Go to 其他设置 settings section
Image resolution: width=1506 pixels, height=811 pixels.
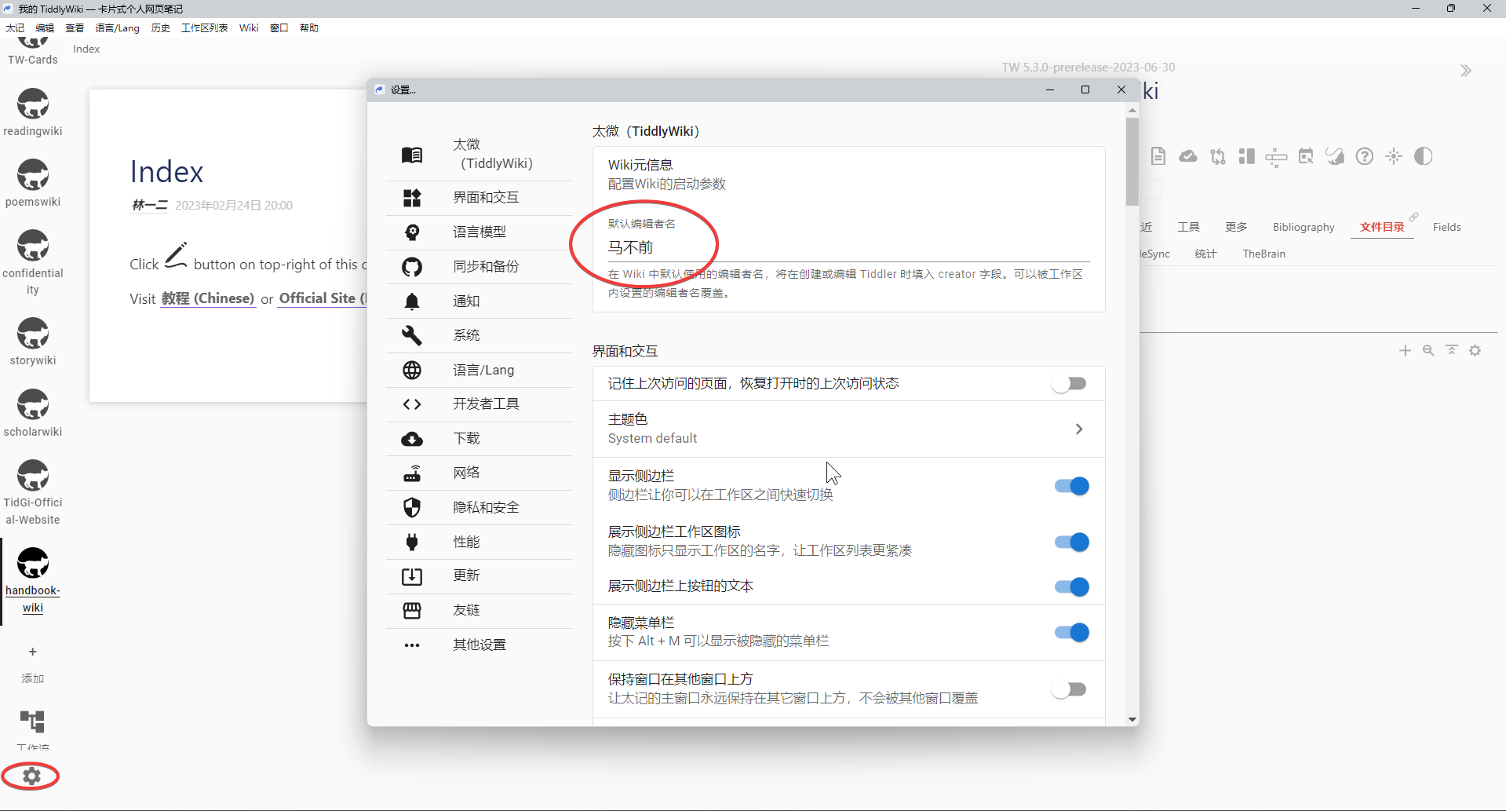pyautogui.click(x=480, y=645)
